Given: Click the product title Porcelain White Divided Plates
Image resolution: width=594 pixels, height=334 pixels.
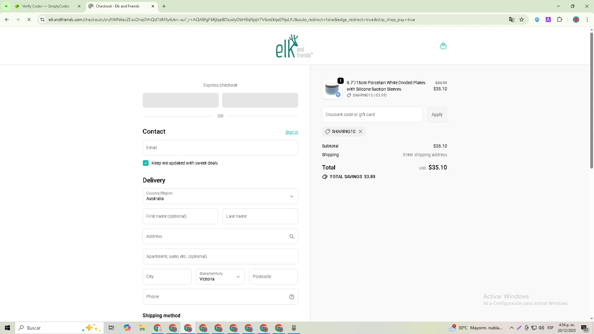Looking at the screenshot, I should coord(386,86).
